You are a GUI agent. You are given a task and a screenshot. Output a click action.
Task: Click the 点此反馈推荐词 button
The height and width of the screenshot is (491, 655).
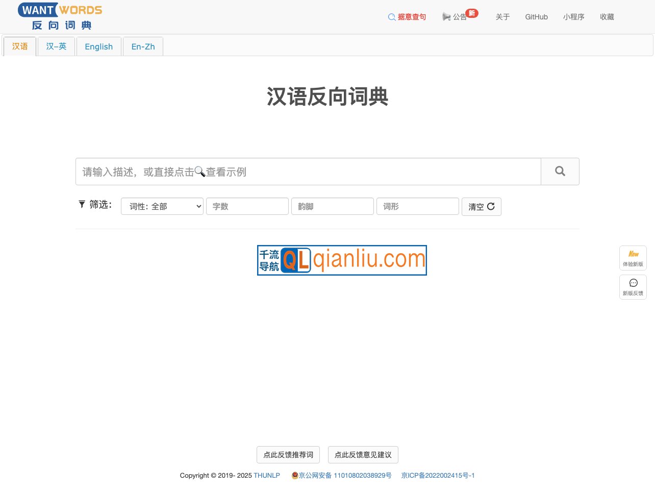point(288,454)
